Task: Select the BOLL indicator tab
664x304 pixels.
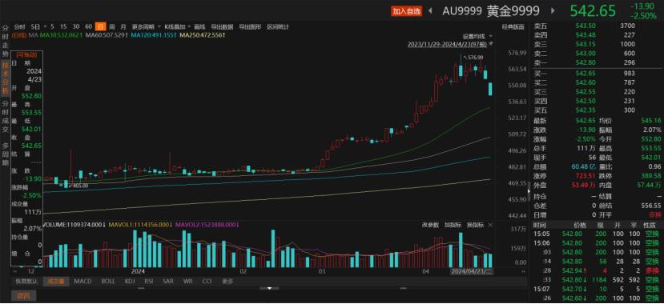Action: (108, 281)
